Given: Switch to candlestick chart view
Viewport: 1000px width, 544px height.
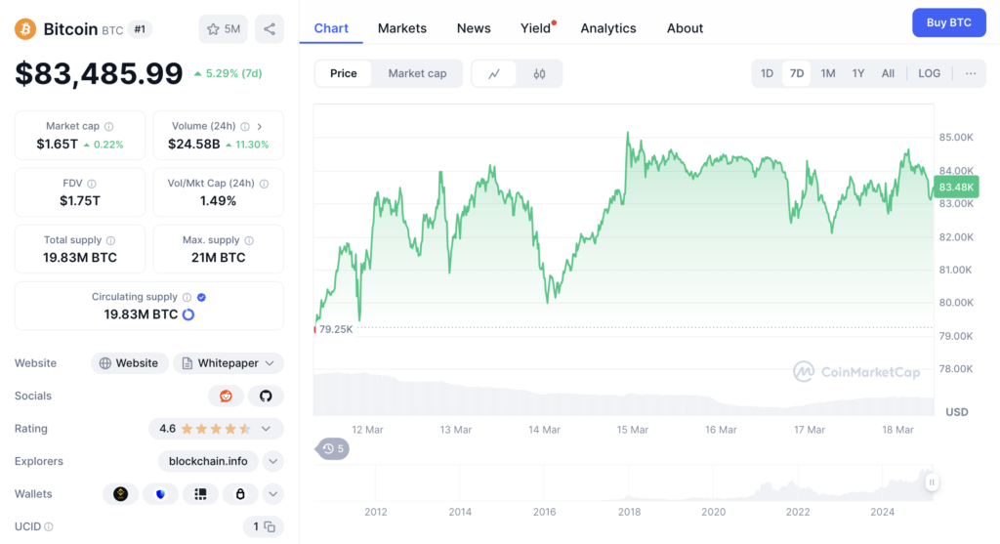Looking at the screenshot, I should coord(539,73).
